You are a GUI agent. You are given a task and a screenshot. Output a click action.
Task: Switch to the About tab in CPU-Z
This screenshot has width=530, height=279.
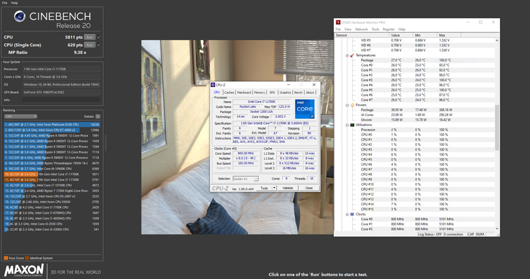(x=310, y=92)
